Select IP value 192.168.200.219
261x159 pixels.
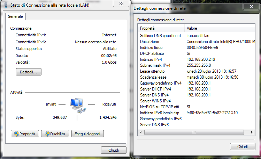[201, 59]
